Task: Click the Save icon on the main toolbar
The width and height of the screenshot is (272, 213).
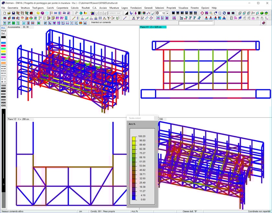Action: [x=13, y=13]
